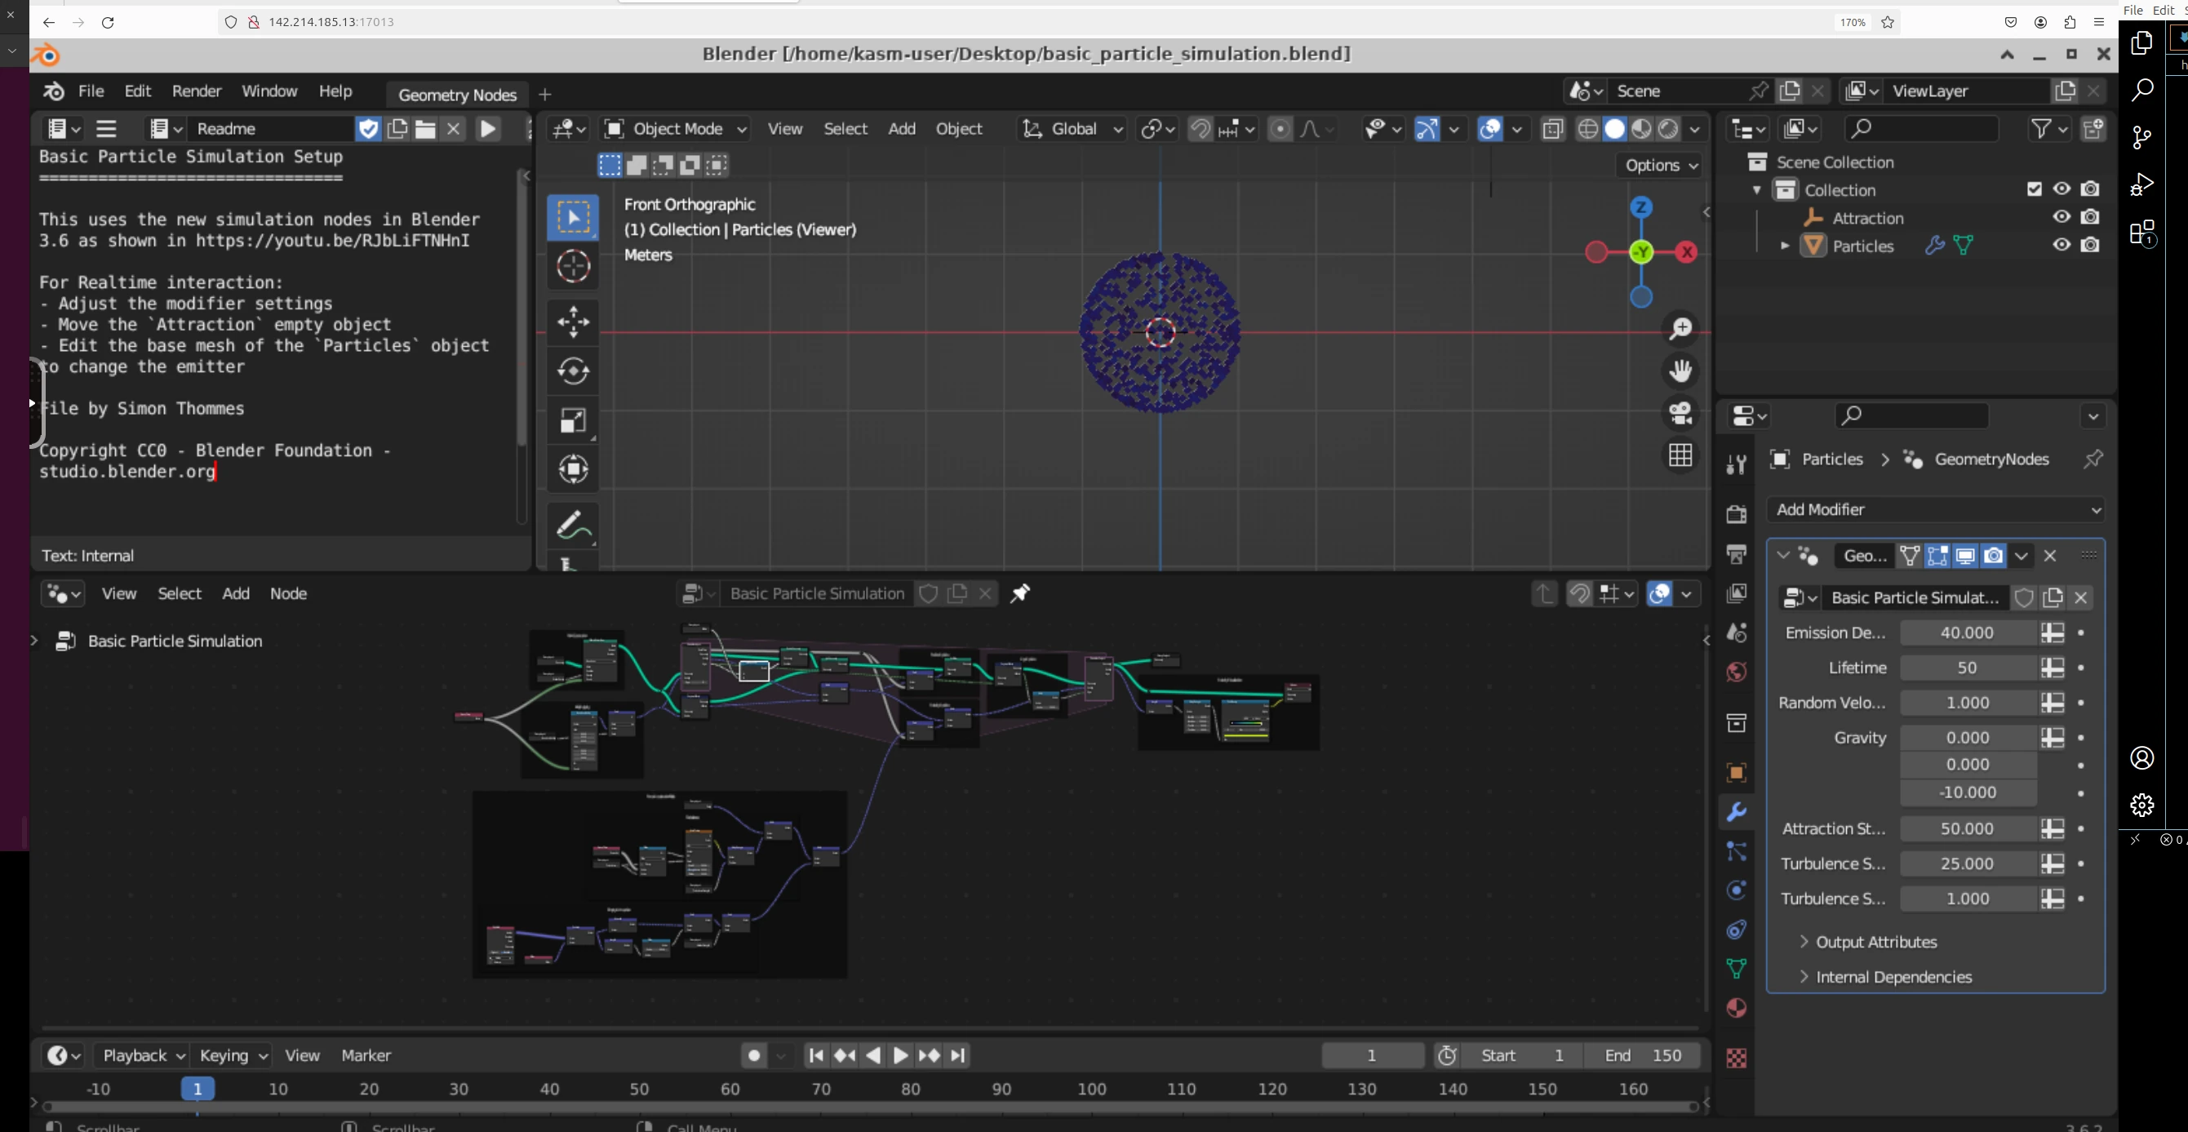
Task: Open the viewport Object menu
Action: point(959,128)
